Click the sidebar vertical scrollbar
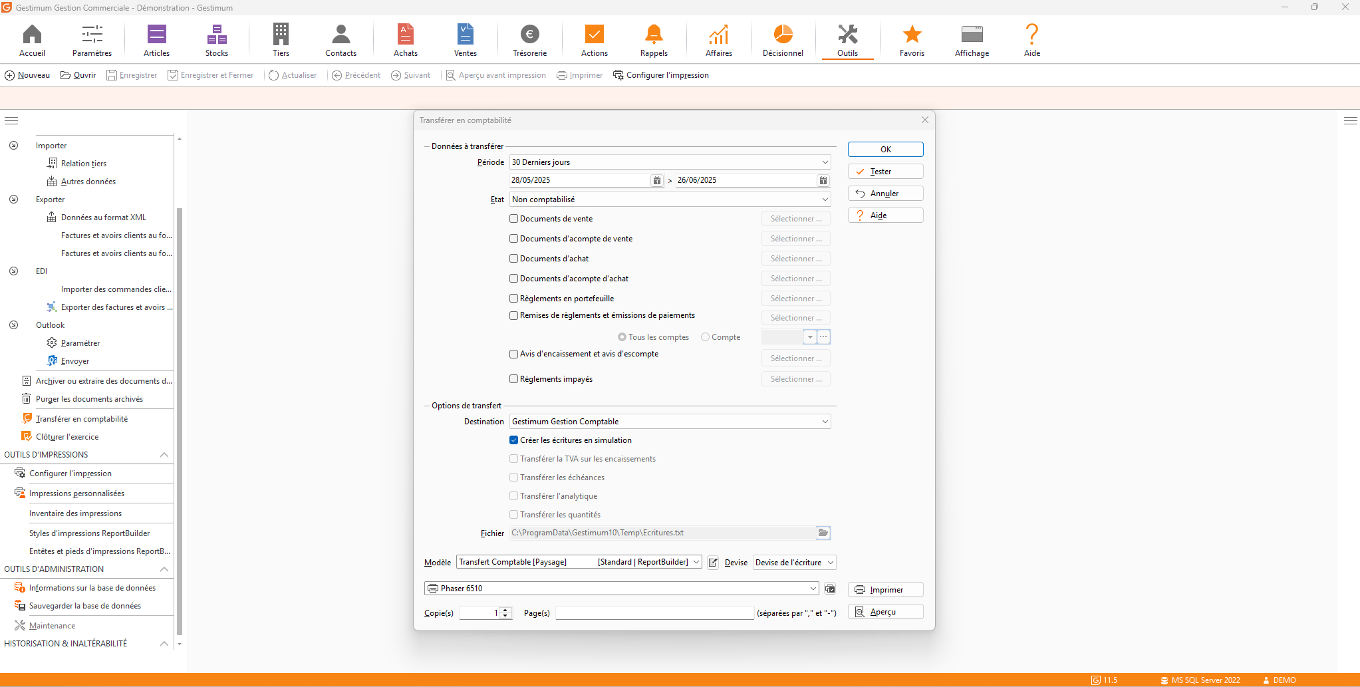 (180, 421)
